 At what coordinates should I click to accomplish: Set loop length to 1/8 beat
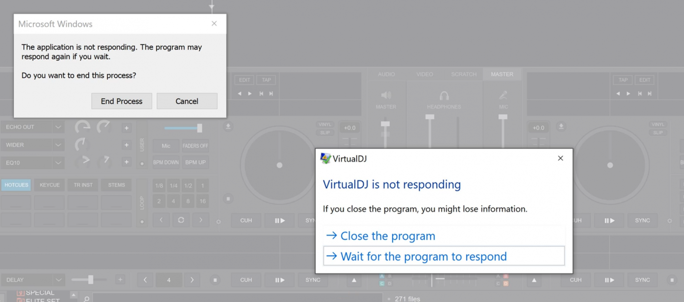[159, 186]
